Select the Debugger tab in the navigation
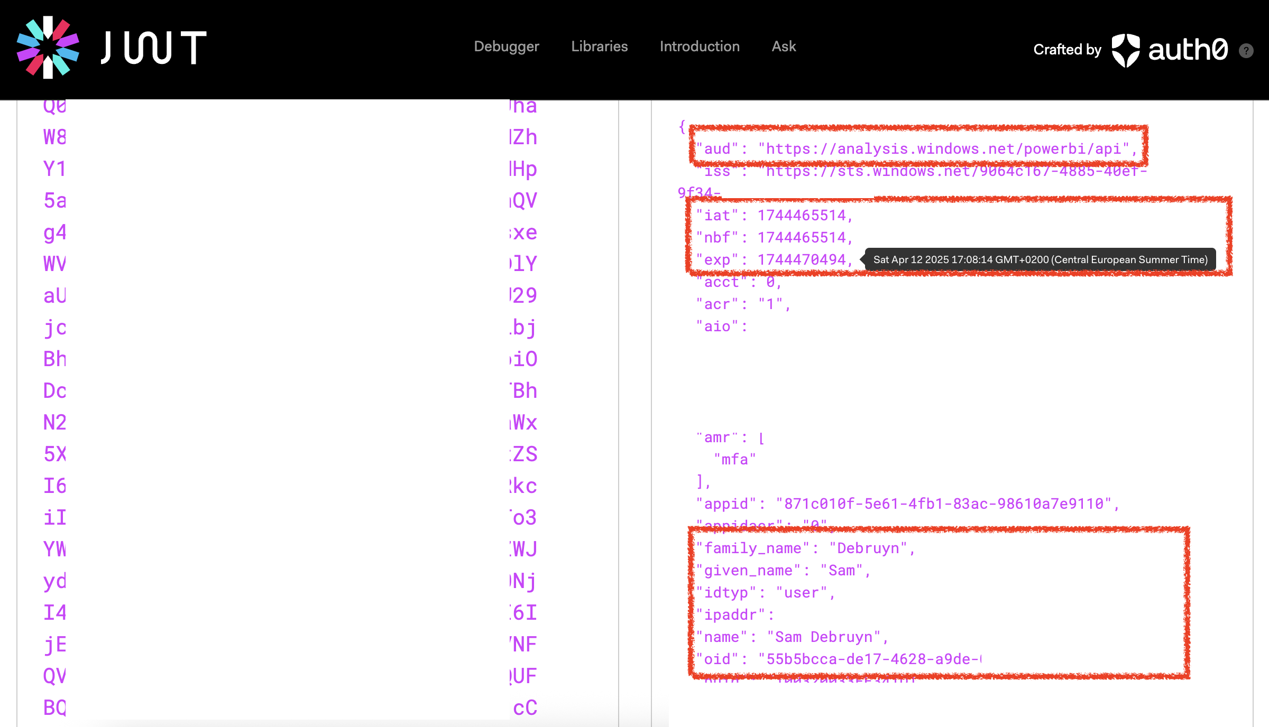Screen dimensions: 1269x727 click(x=506, y=46)
